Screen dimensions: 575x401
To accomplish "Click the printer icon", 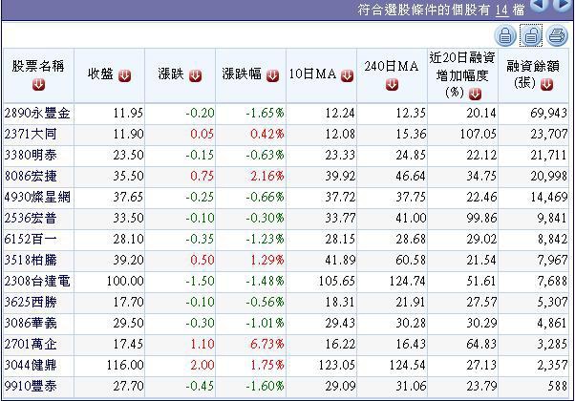I will (x=557, y=35).
